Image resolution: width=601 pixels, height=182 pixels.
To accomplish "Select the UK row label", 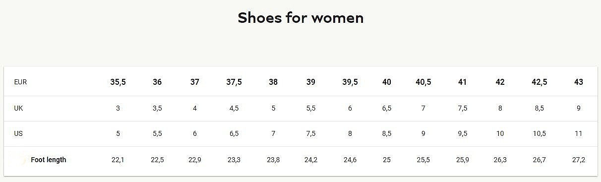I will pyautogui.click(x=18, y=108).
